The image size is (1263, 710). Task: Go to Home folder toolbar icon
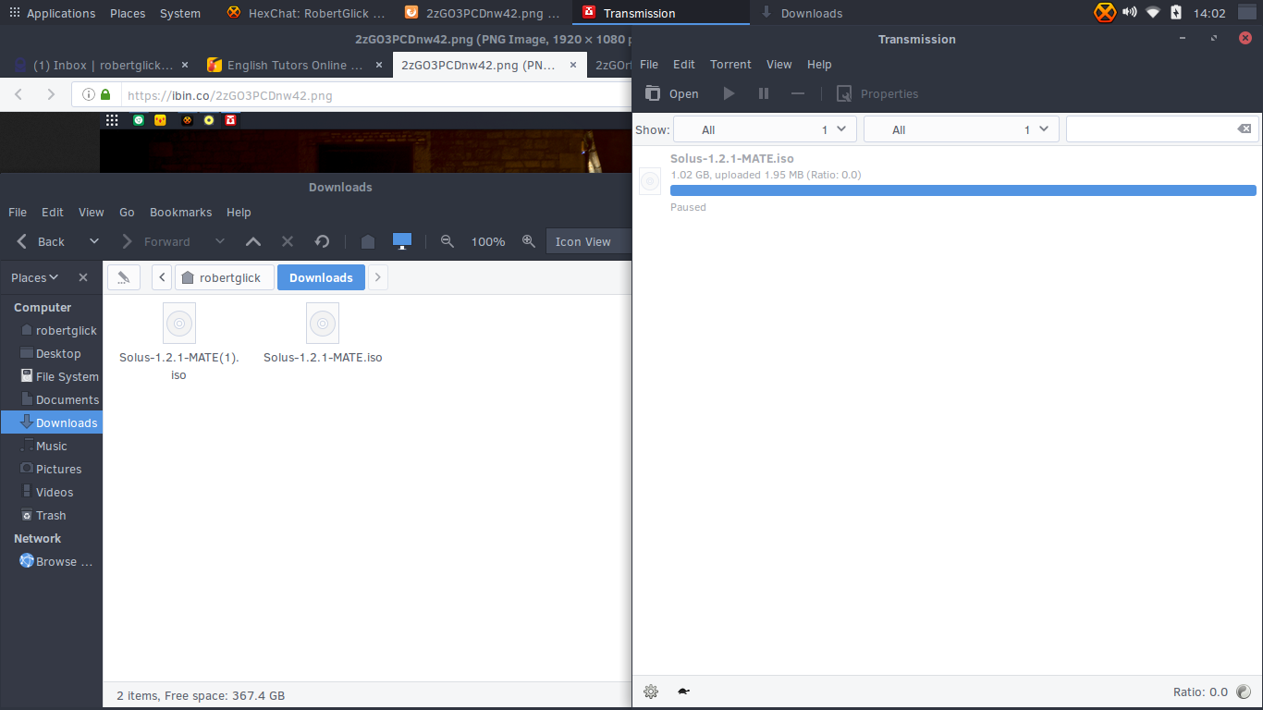(368, 241)
